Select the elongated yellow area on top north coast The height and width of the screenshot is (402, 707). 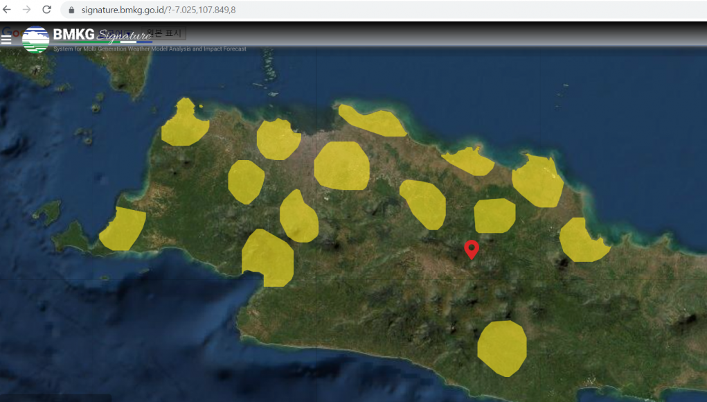coord(374,121)
